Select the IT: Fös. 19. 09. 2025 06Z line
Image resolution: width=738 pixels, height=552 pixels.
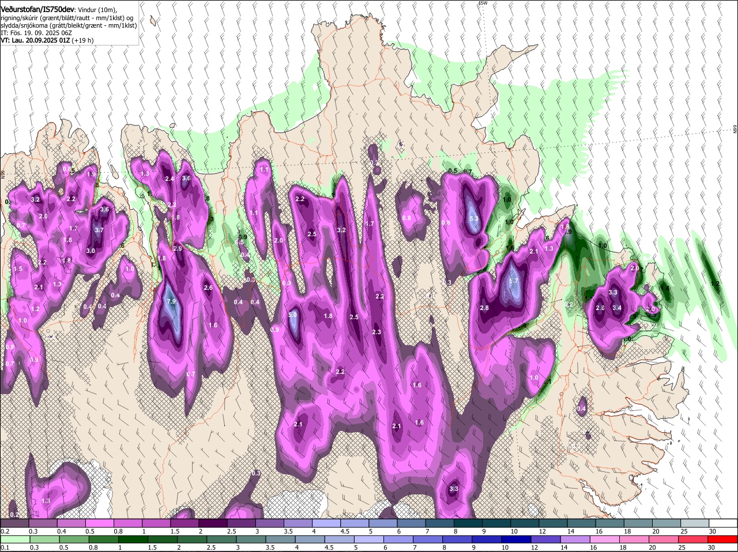36,33
